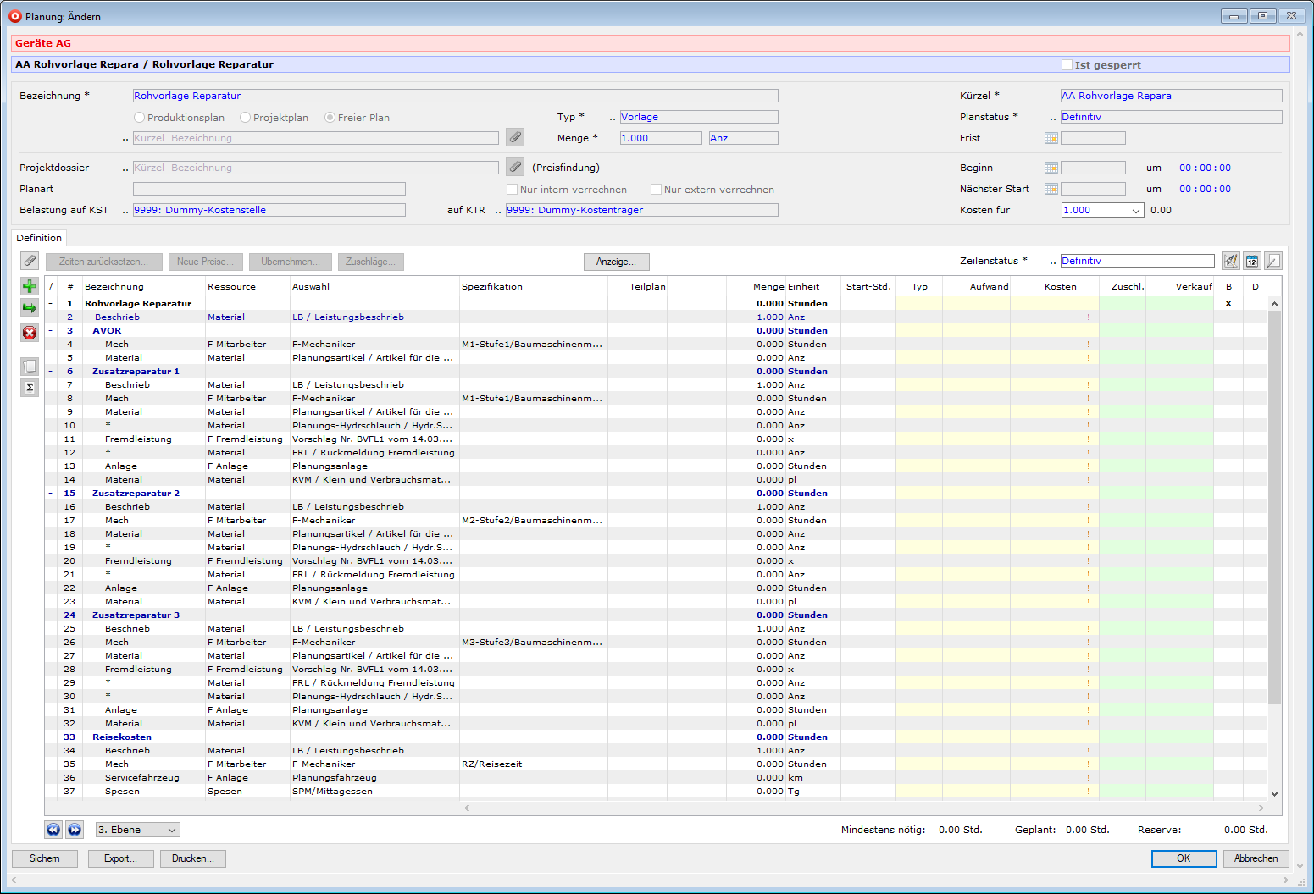Click the drawing compass icon beside Zeilenstatus
The height and width of the screenshot is (894, 1314).
tap(1231, 261)
